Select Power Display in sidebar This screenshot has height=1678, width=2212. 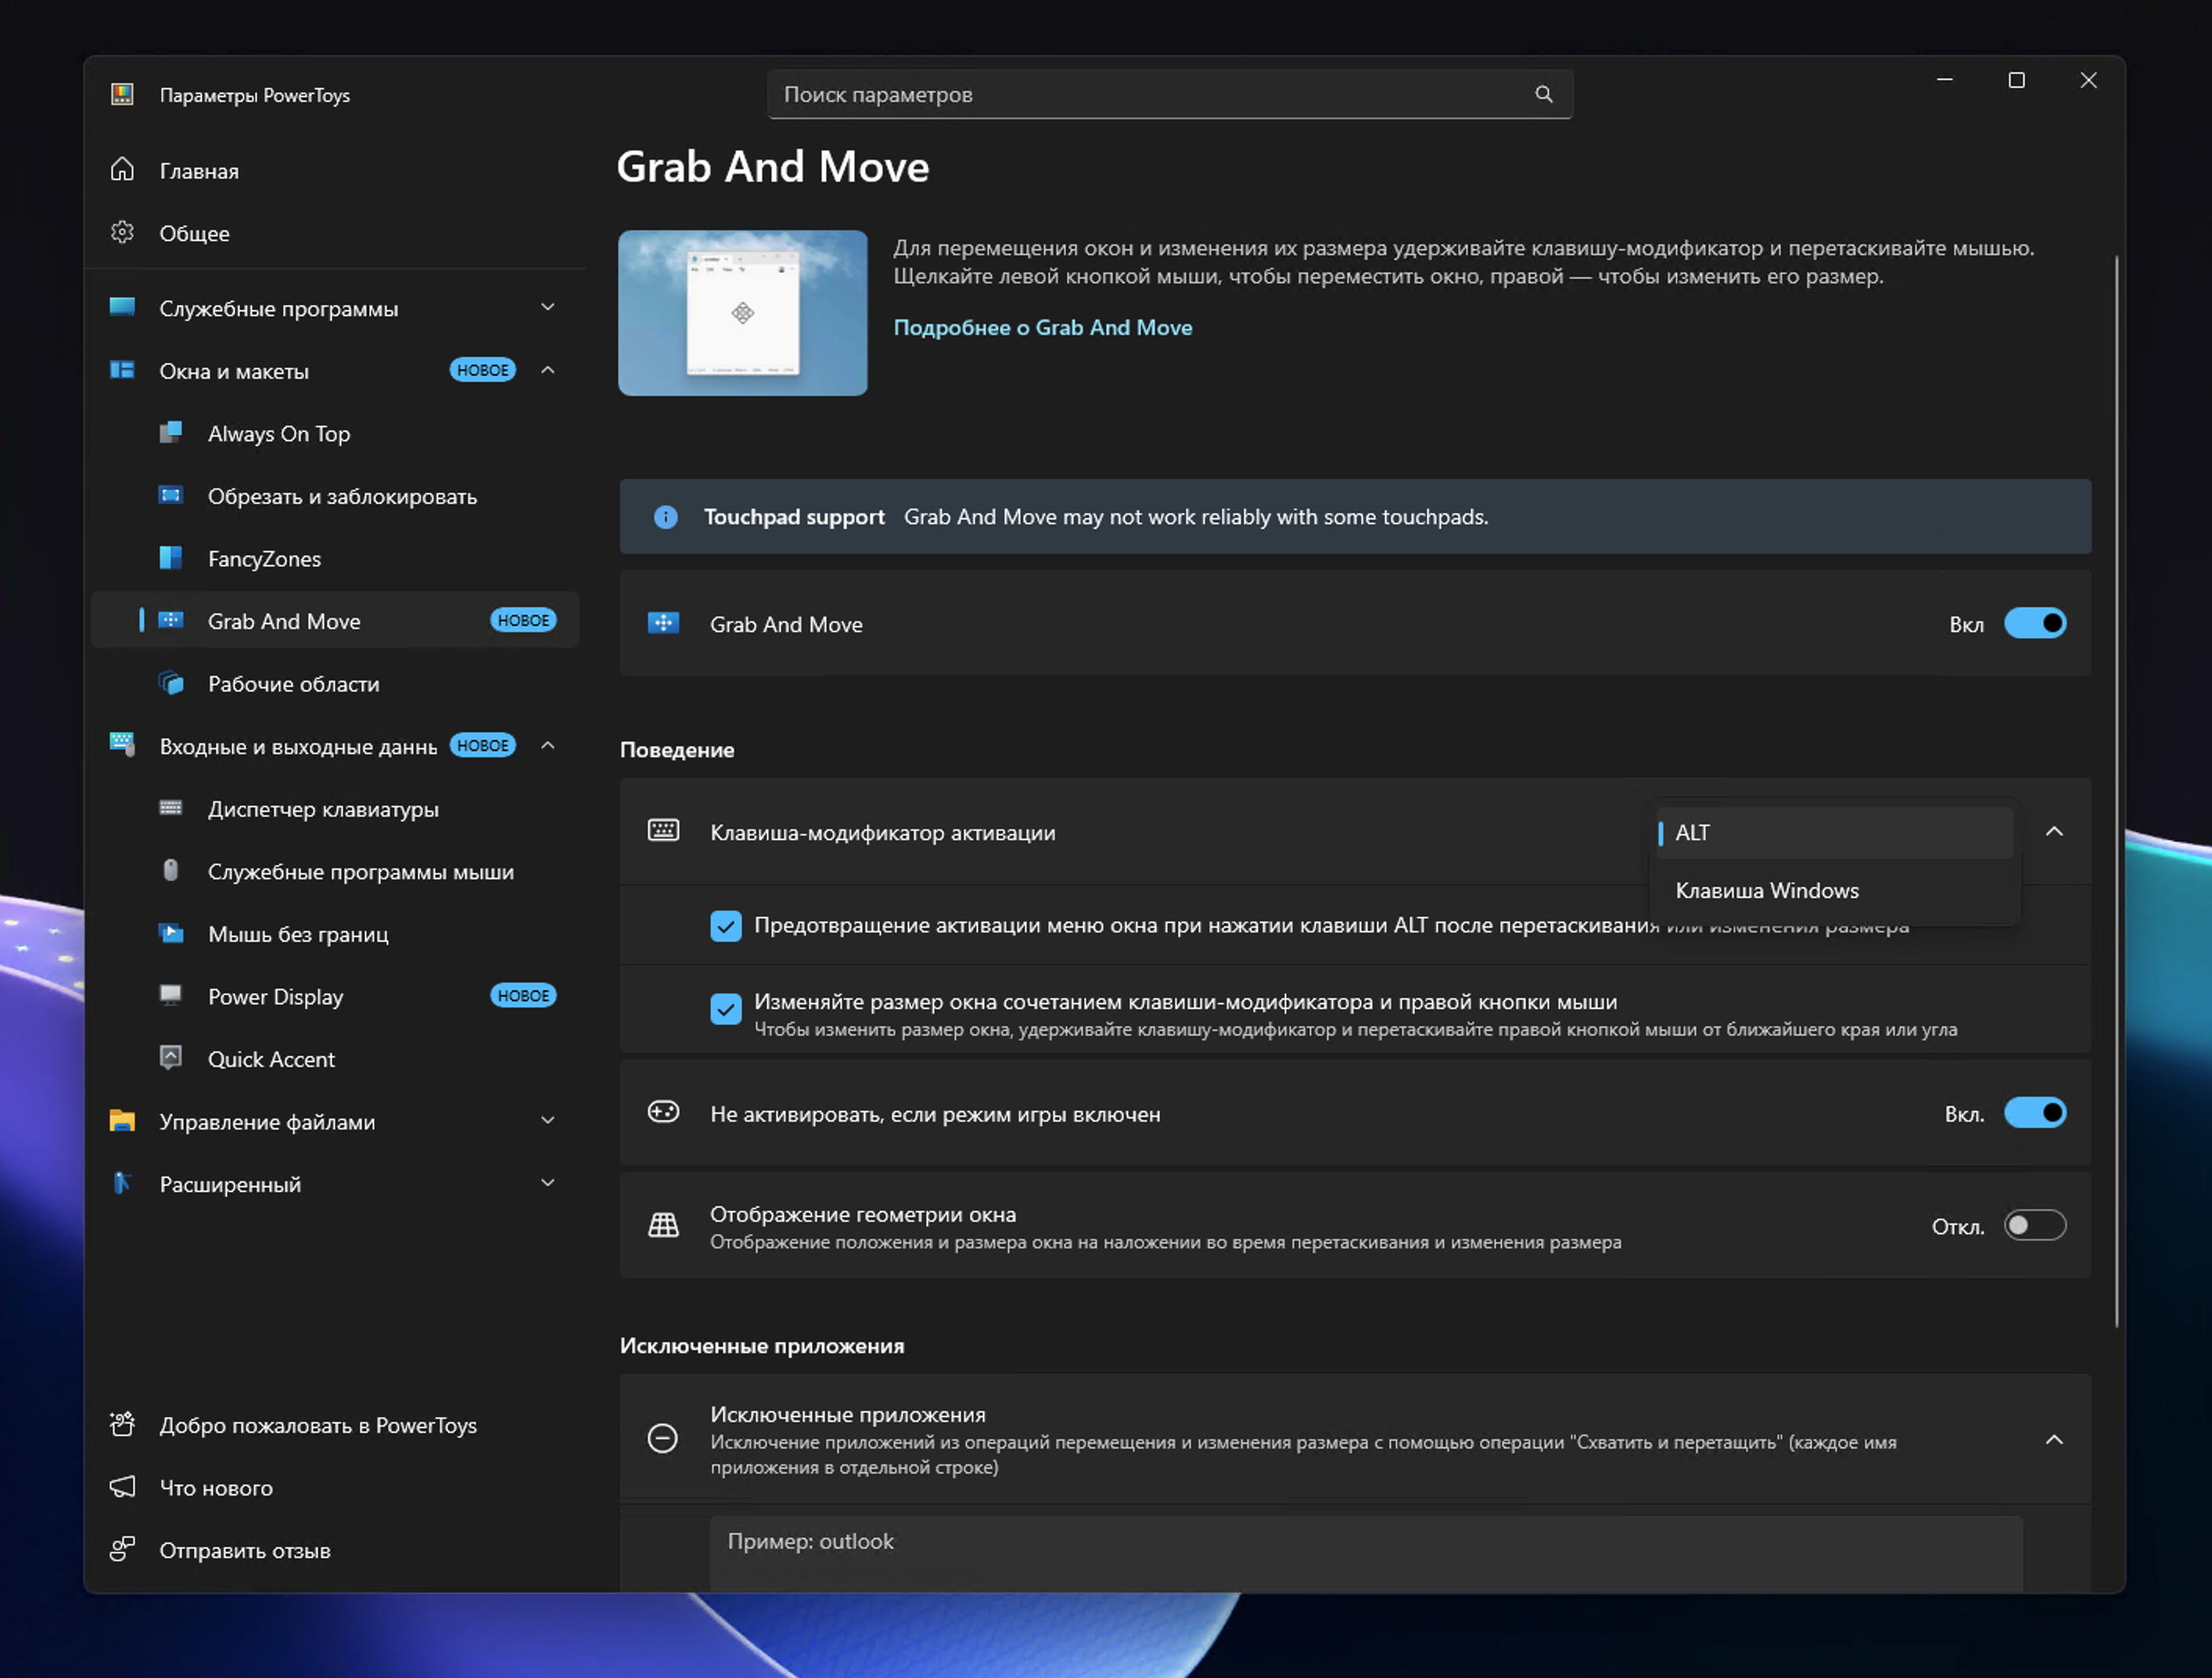(x=275, y=997)
